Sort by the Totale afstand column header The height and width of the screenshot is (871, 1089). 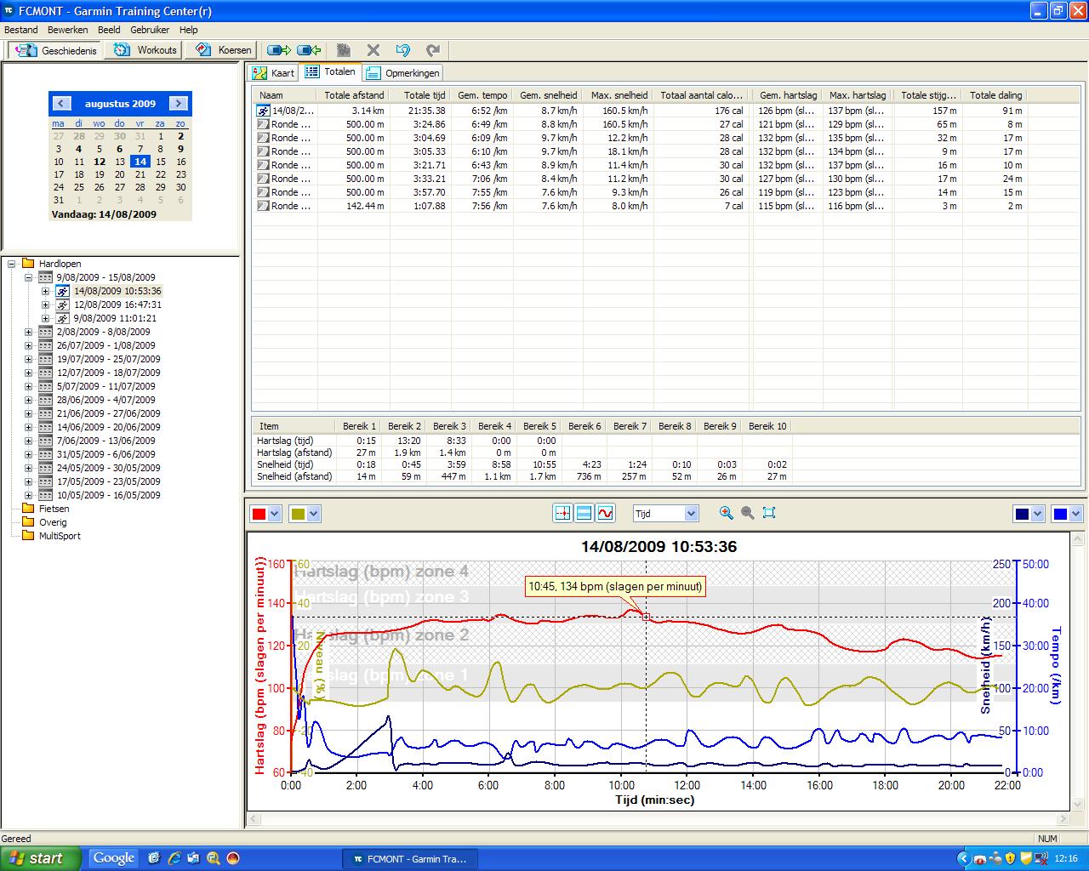point(354,95)
